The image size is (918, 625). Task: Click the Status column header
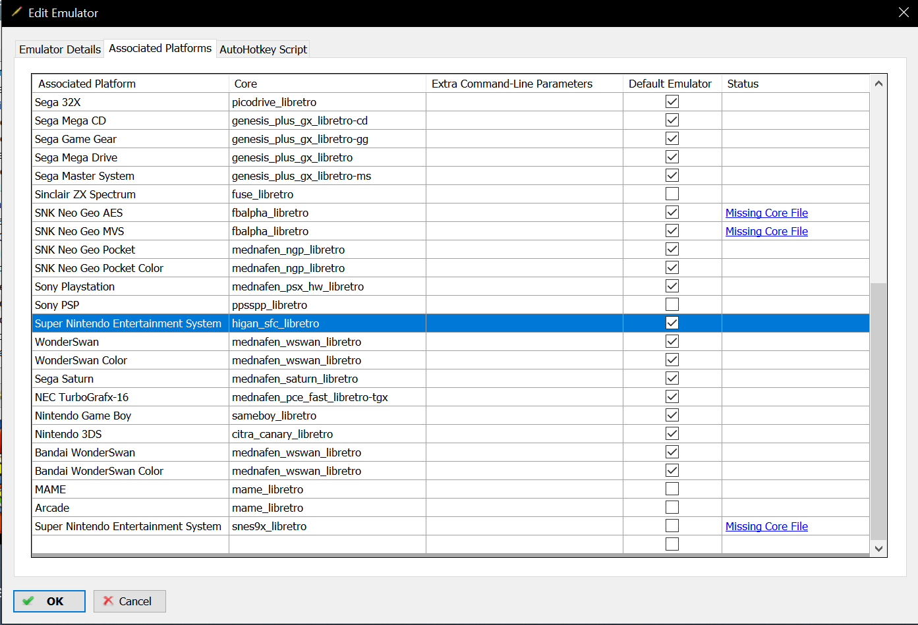[795, 84]
